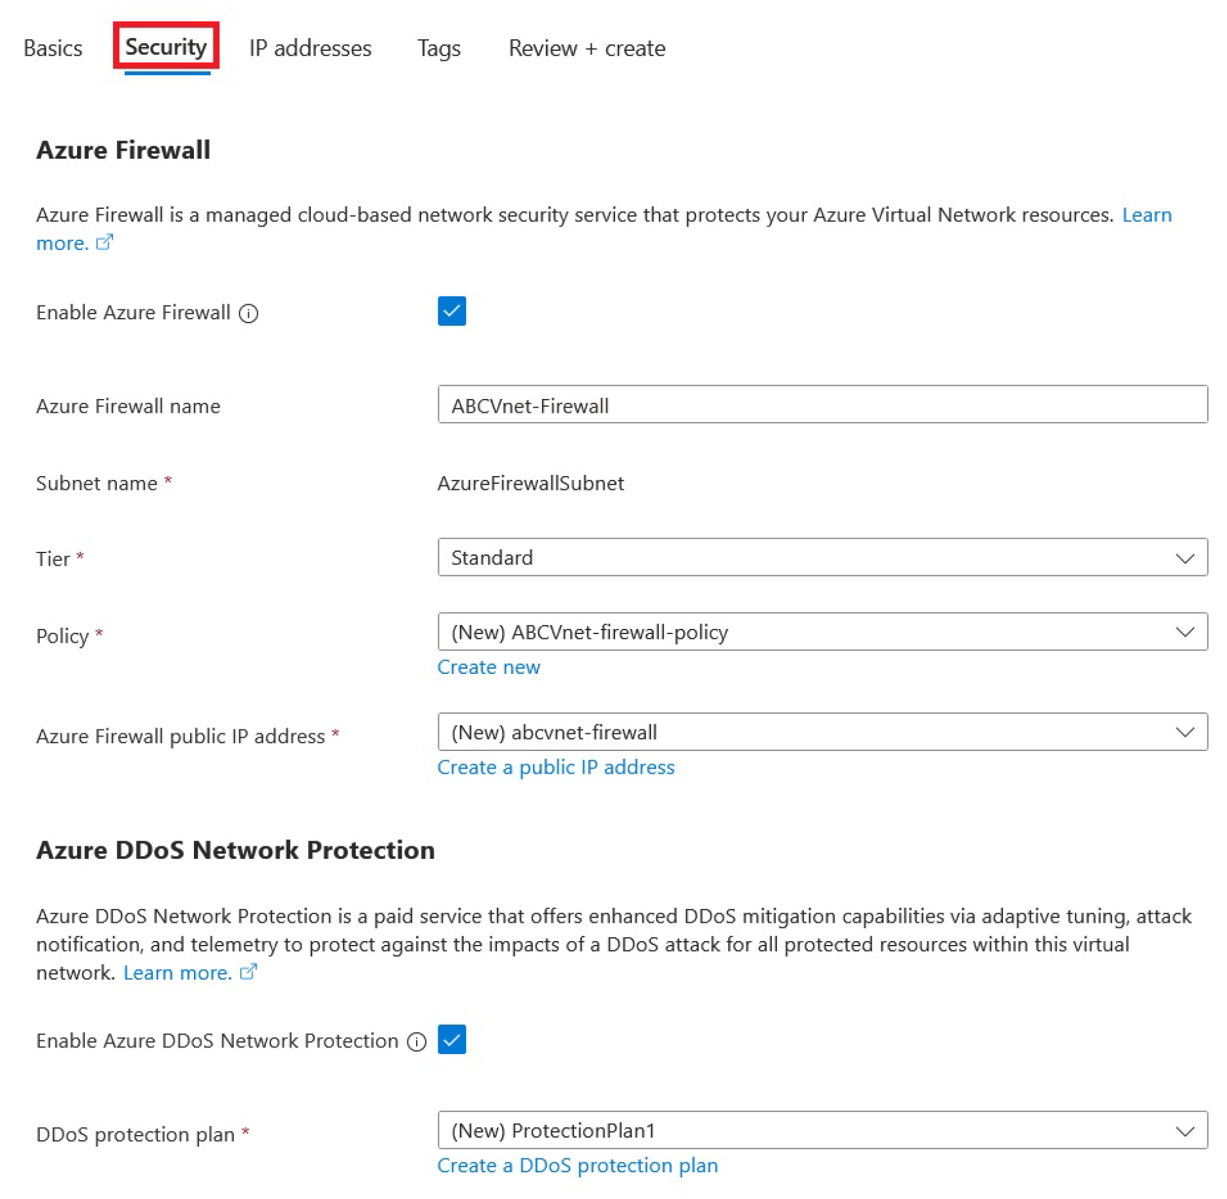Click external link icon after DDoS Learn more
Image resolution: width=1227 pixels, height=1199 pixels.
[x=248, y=972]
